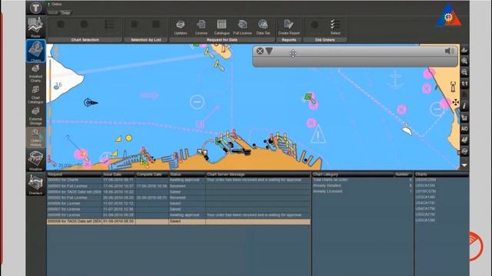Open chart info with the i button

(464, 106)
